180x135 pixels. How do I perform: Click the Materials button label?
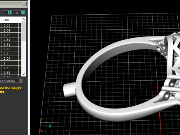tap(8, 81)
